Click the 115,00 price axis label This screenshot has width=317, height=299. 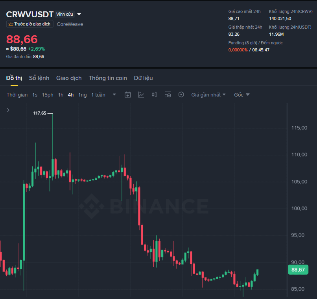coord(299,128)
